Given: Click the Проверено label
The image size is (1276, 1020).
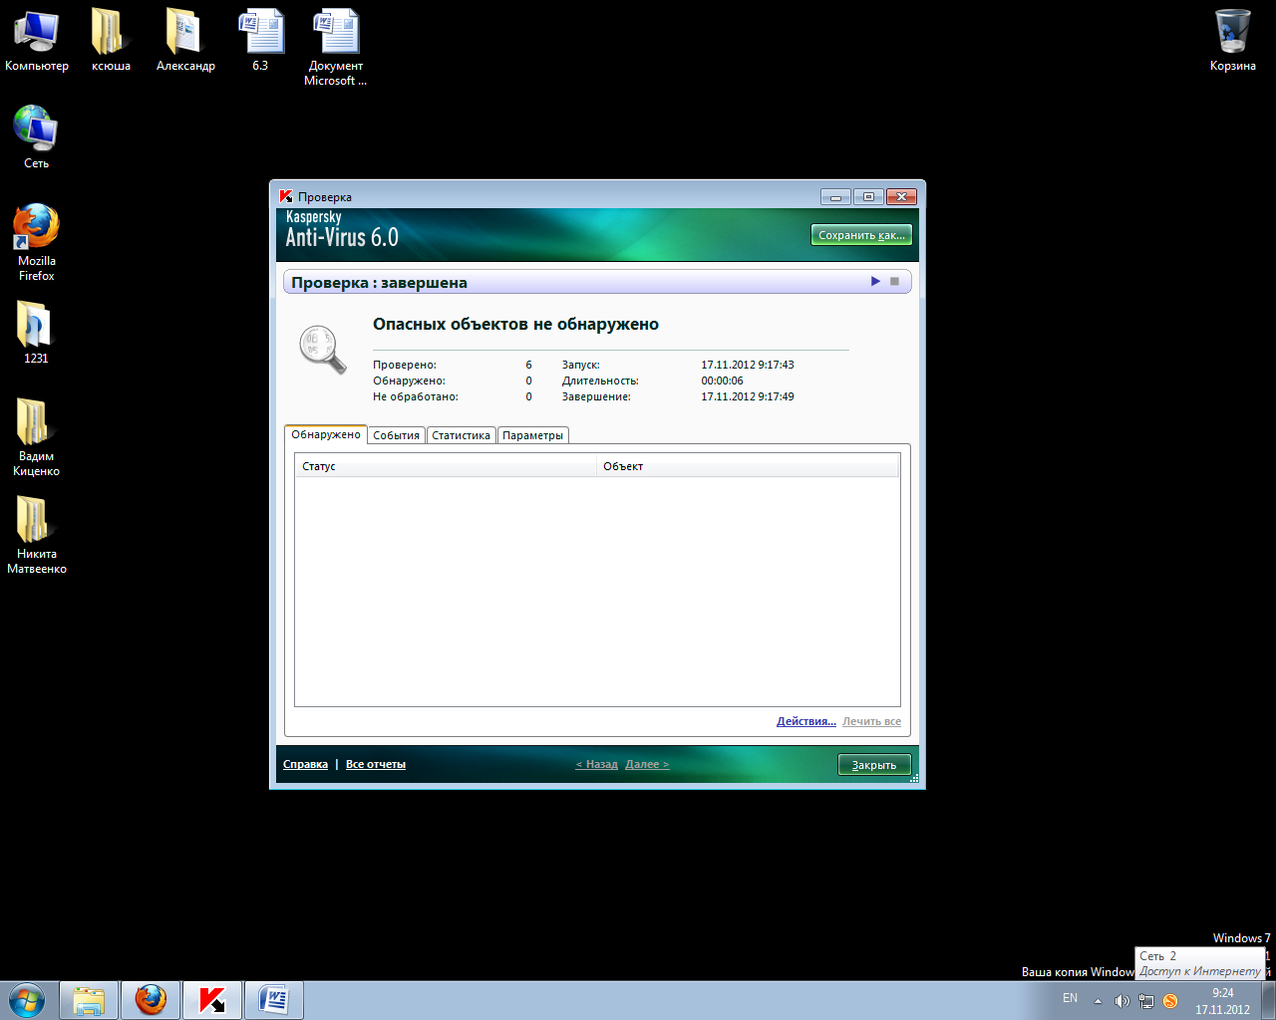Looking at the screenshot, I should (x=405, y=365).
